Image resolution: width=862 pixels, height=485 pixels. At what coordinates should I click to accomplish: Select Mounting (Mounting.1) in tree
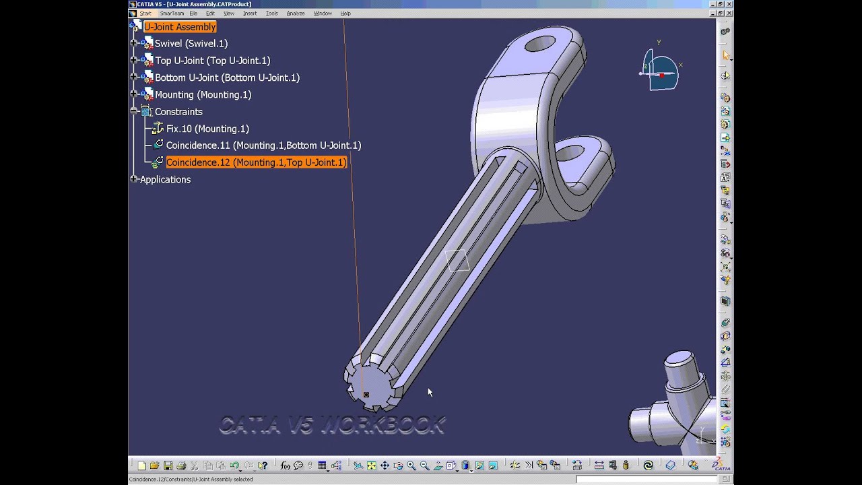[203, 95]
